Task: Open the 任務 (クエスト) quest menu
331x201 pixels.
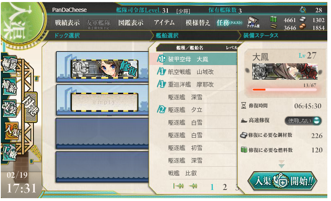Action: tap(229, 22)
